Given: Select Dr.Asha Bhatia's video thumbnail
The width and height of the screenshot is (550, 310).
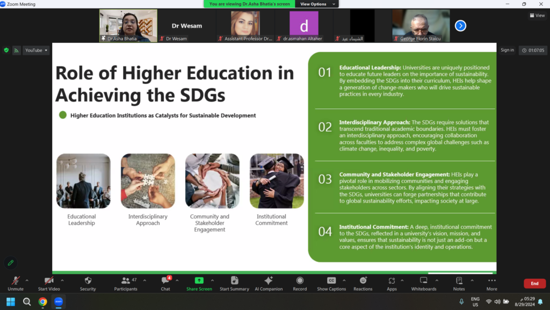Looking at the screenshot, I should pyautogui.click(x=128, y=26).
